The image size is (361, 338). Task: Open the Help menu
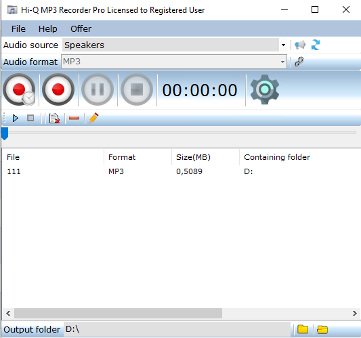click(x=47, y=28)
